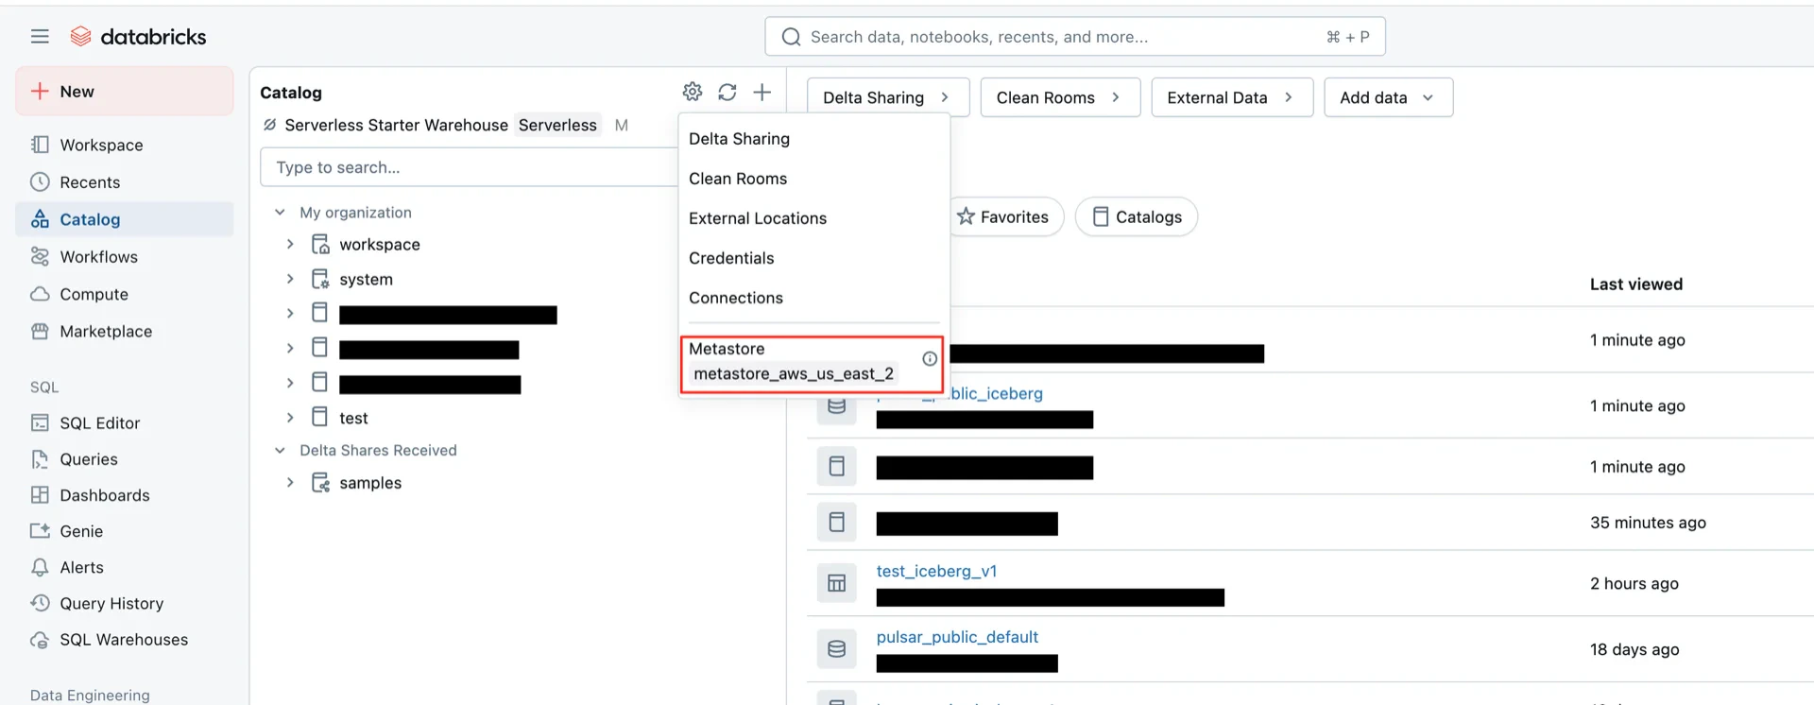The height and width of the screenshot is (705, 1814).
Task: Click the Workflows sidebar icon
Action: point(40,256)
